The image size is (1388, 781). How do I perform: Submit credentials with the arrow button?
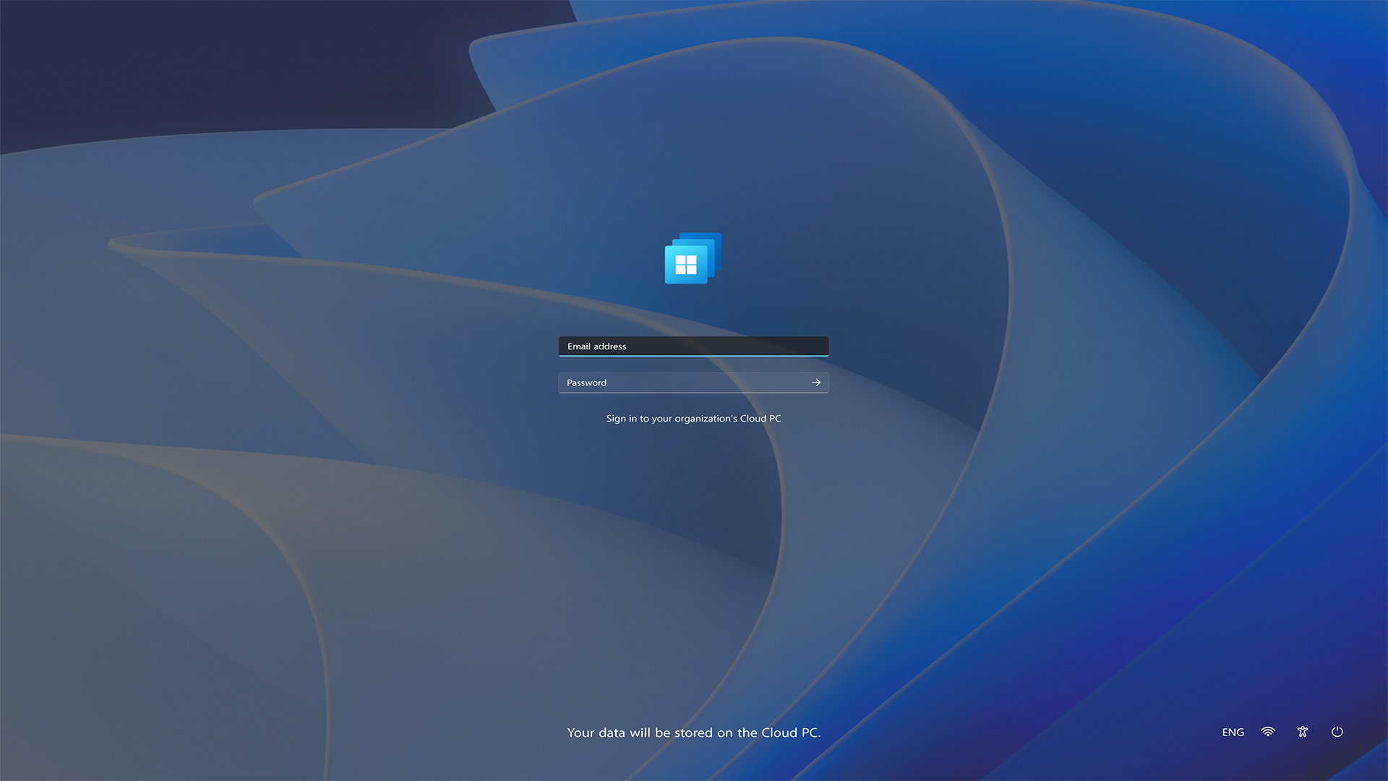(816, 383)
